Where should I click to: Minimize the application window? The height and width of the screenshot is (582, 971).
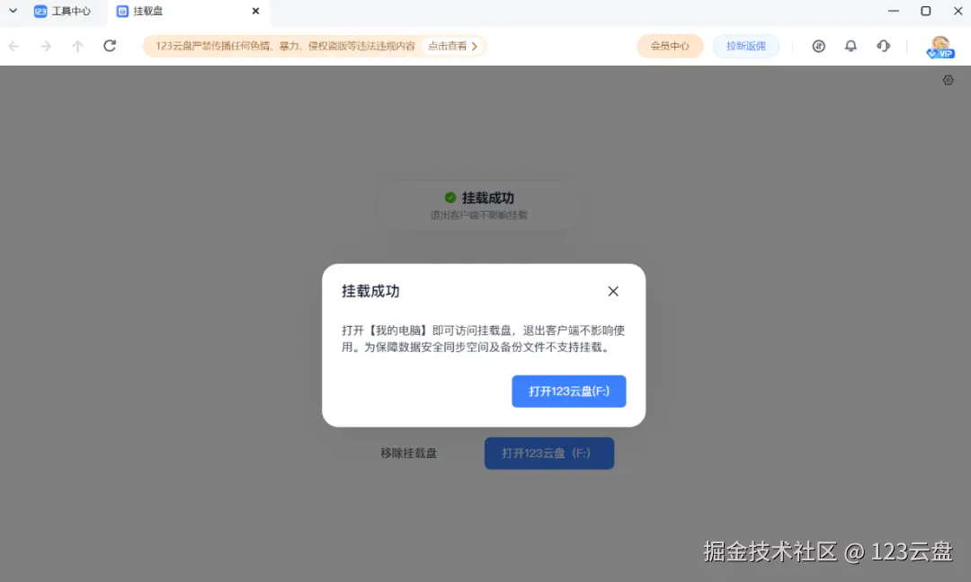893,11
